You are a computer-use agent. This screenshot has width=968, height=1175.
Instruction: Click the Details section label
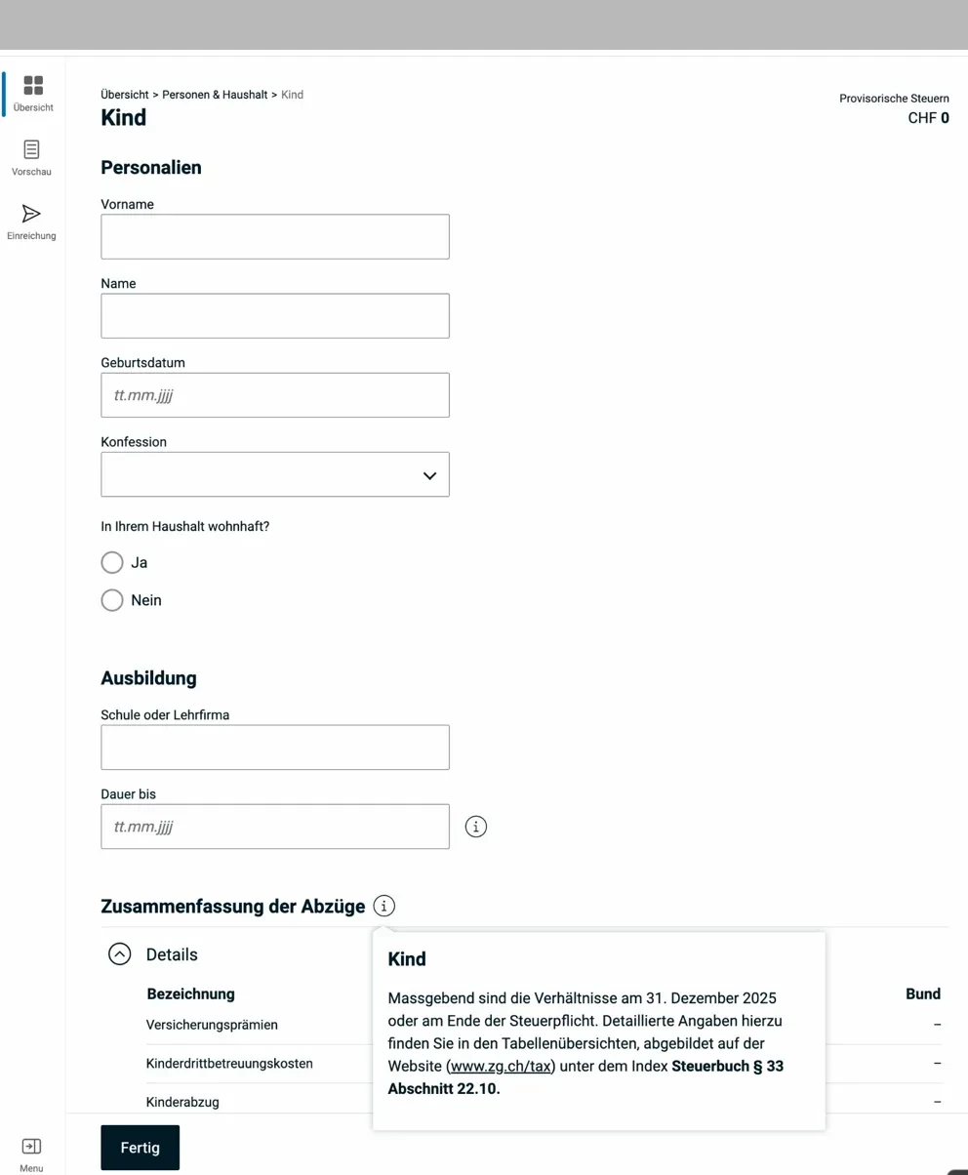[x=172, y=954]
